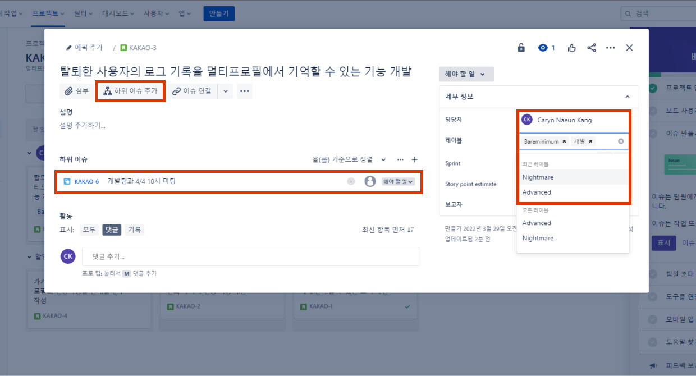Click the plus icon to add sub-issue
This screenshot has width=696, height=376.
pyautogui.click(x=415, y=160)
